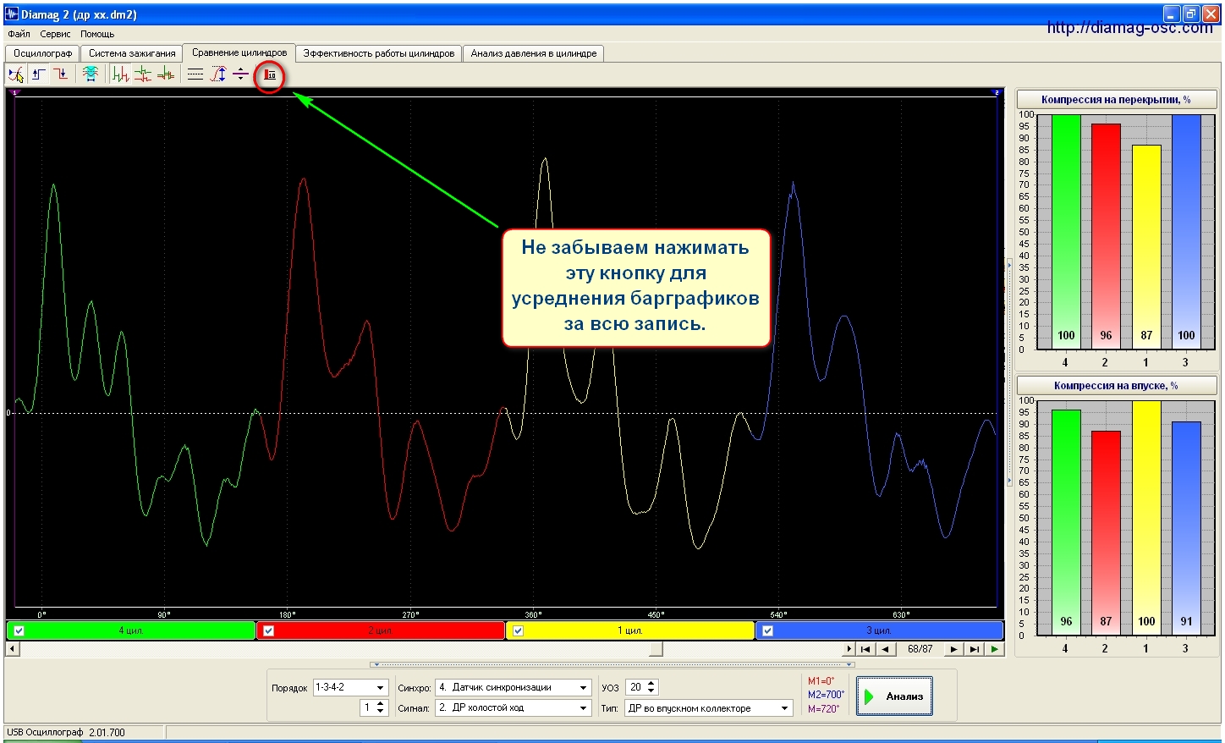Click the zero-line shift icon
The height and width of the screenshot is (743, 1225).
point(240,74)
